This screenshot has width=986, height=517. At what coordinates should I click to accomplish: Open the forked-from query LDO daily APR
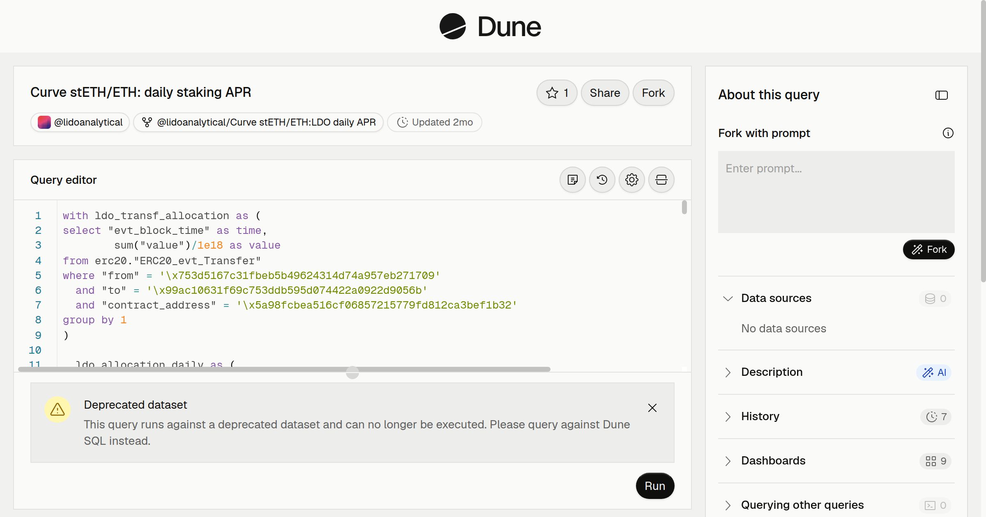click(258, 122)
